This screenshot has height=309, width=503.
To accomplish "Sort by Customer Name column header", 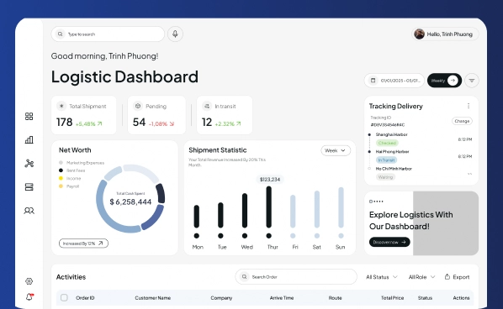I will coord(153,298).
